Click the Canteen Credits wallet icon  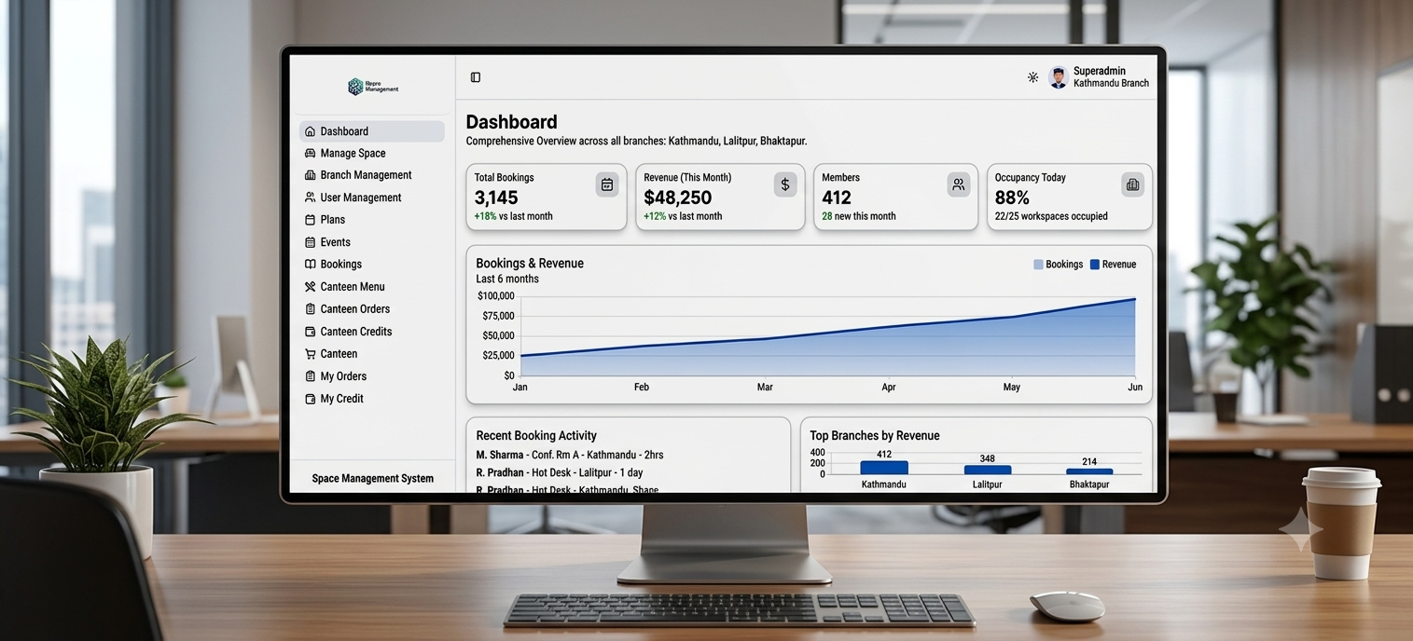click(x=310, y=332)
